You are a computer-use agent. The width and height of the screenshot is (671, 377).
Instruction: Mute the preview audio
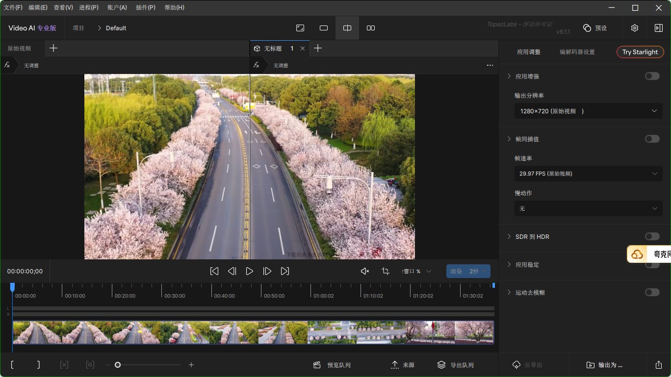(x=365, y=271)
